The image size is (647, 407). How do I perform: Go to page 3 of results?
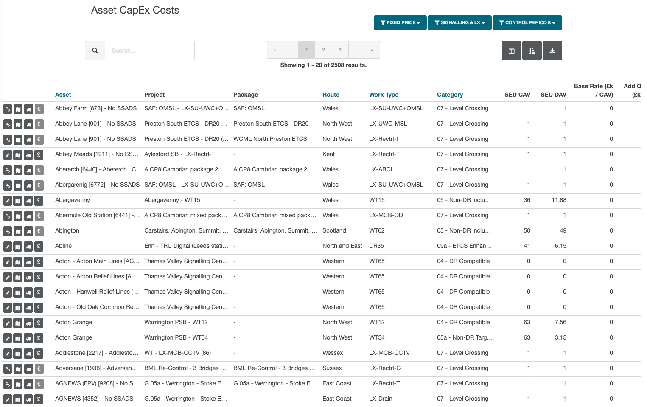click(340, 50)
